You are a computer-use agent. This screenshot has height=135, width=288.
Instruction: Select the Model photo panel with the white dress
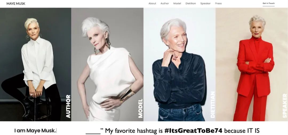pyautogui.click(x=107, y=64)
